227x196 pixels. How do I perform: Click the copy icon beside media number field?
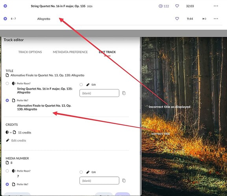[124, 181]
